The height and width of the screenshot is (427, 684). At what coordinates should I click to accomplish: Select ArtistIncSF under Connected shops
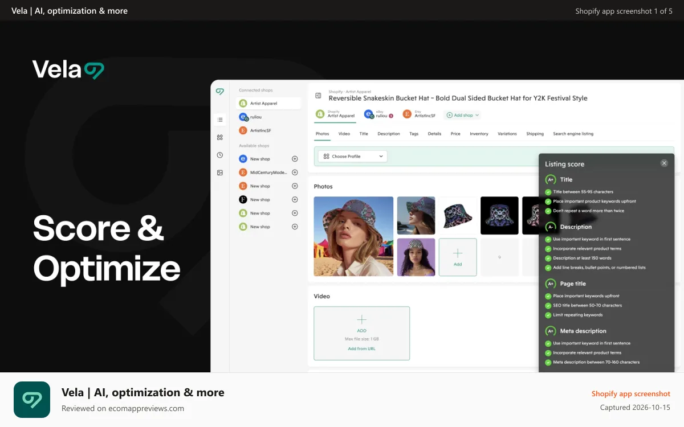coord(268,130)
